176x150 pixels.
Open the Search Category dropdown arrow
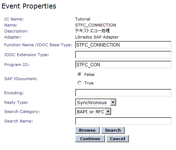pyautogui.click(x=108, y=112)
